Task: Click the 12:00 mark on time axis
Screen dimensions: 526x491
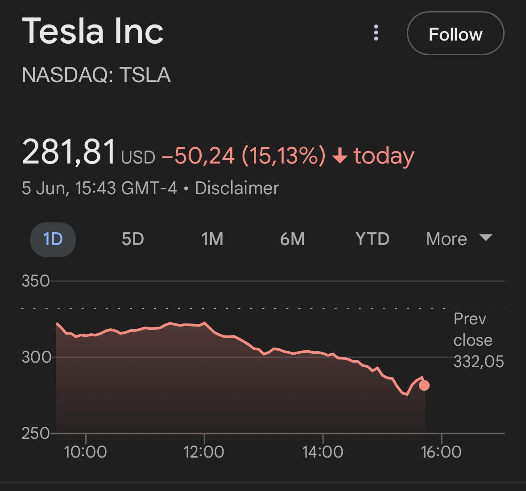Action: tap(204, 452)
